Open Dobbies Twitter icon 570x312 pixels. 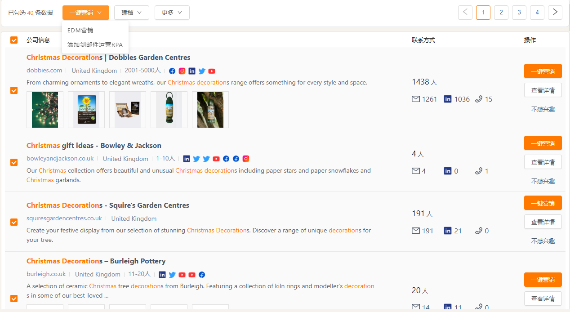pos(202,71)
